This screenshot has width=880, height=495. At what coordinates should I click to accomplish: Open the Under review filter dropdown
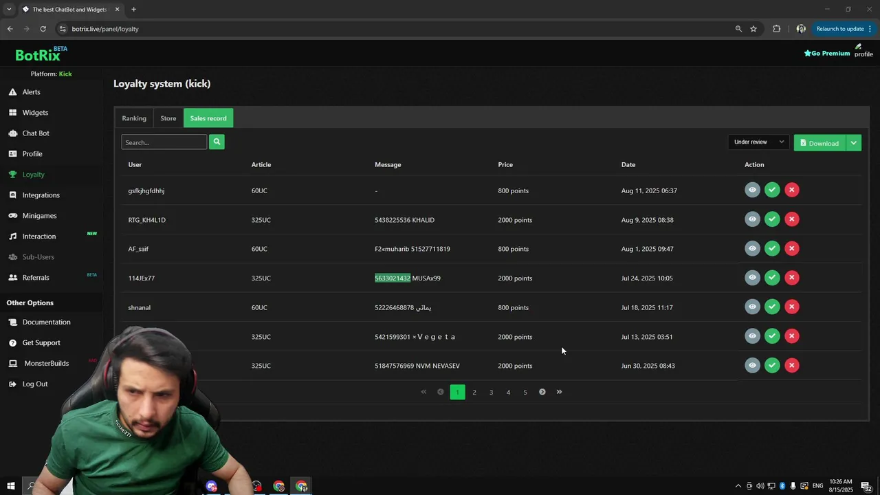pyautogui.click(x=758, y=142)
